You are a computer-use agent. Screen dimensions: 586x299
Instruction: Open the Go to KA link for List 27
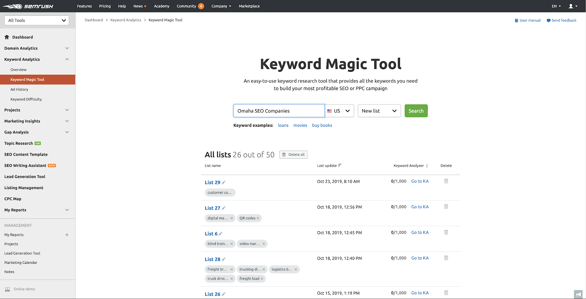(420, 207)
